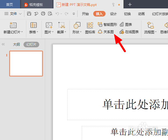The height and width of the screenshot is (140, 168).
Task: Click the 形状 shapes icon
Action: (x=77, y=25)
